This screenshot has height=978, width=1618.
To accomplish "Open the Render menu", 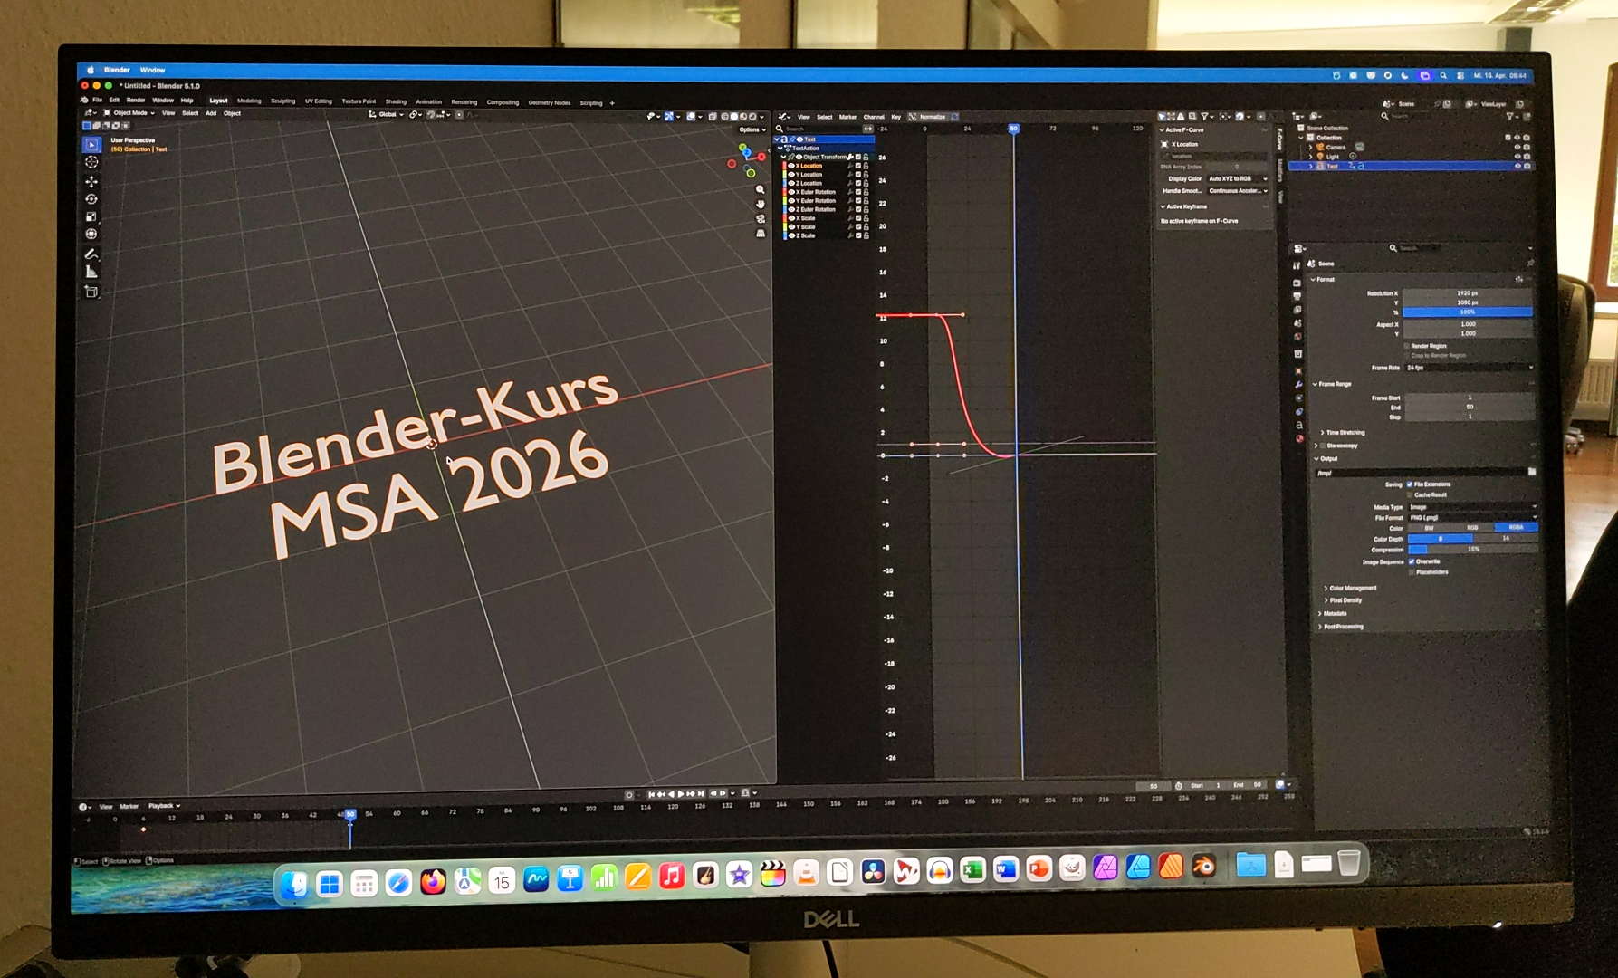I will pos(136,100).
